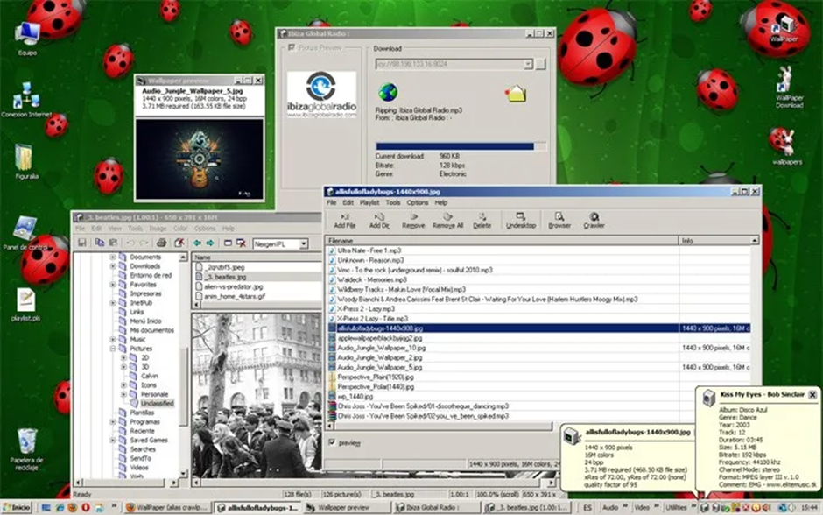The image size is (823, 515).
Task: Expand the Documents folder tree node
Action: click(x=113, y=257)
